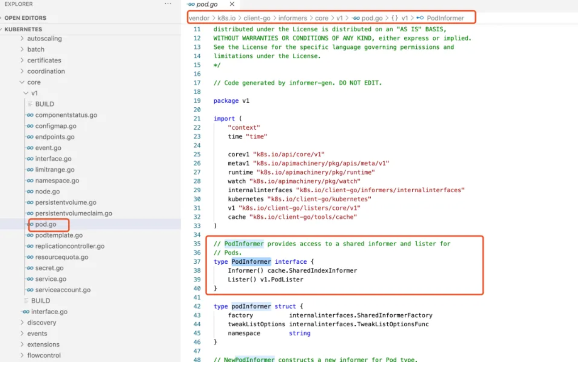Image resolution: width=578 pixels, height=371 pixels.
Task: Click the namespace braces icon in breadcrumb
Action: tap(394, 18)
